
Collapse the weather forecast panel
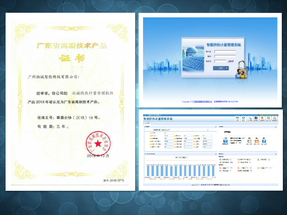point(276,126)
